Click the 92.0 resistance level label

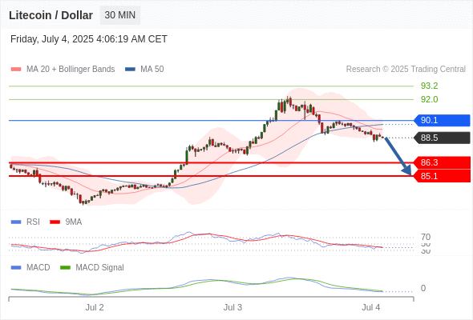[x=429, y=99]
